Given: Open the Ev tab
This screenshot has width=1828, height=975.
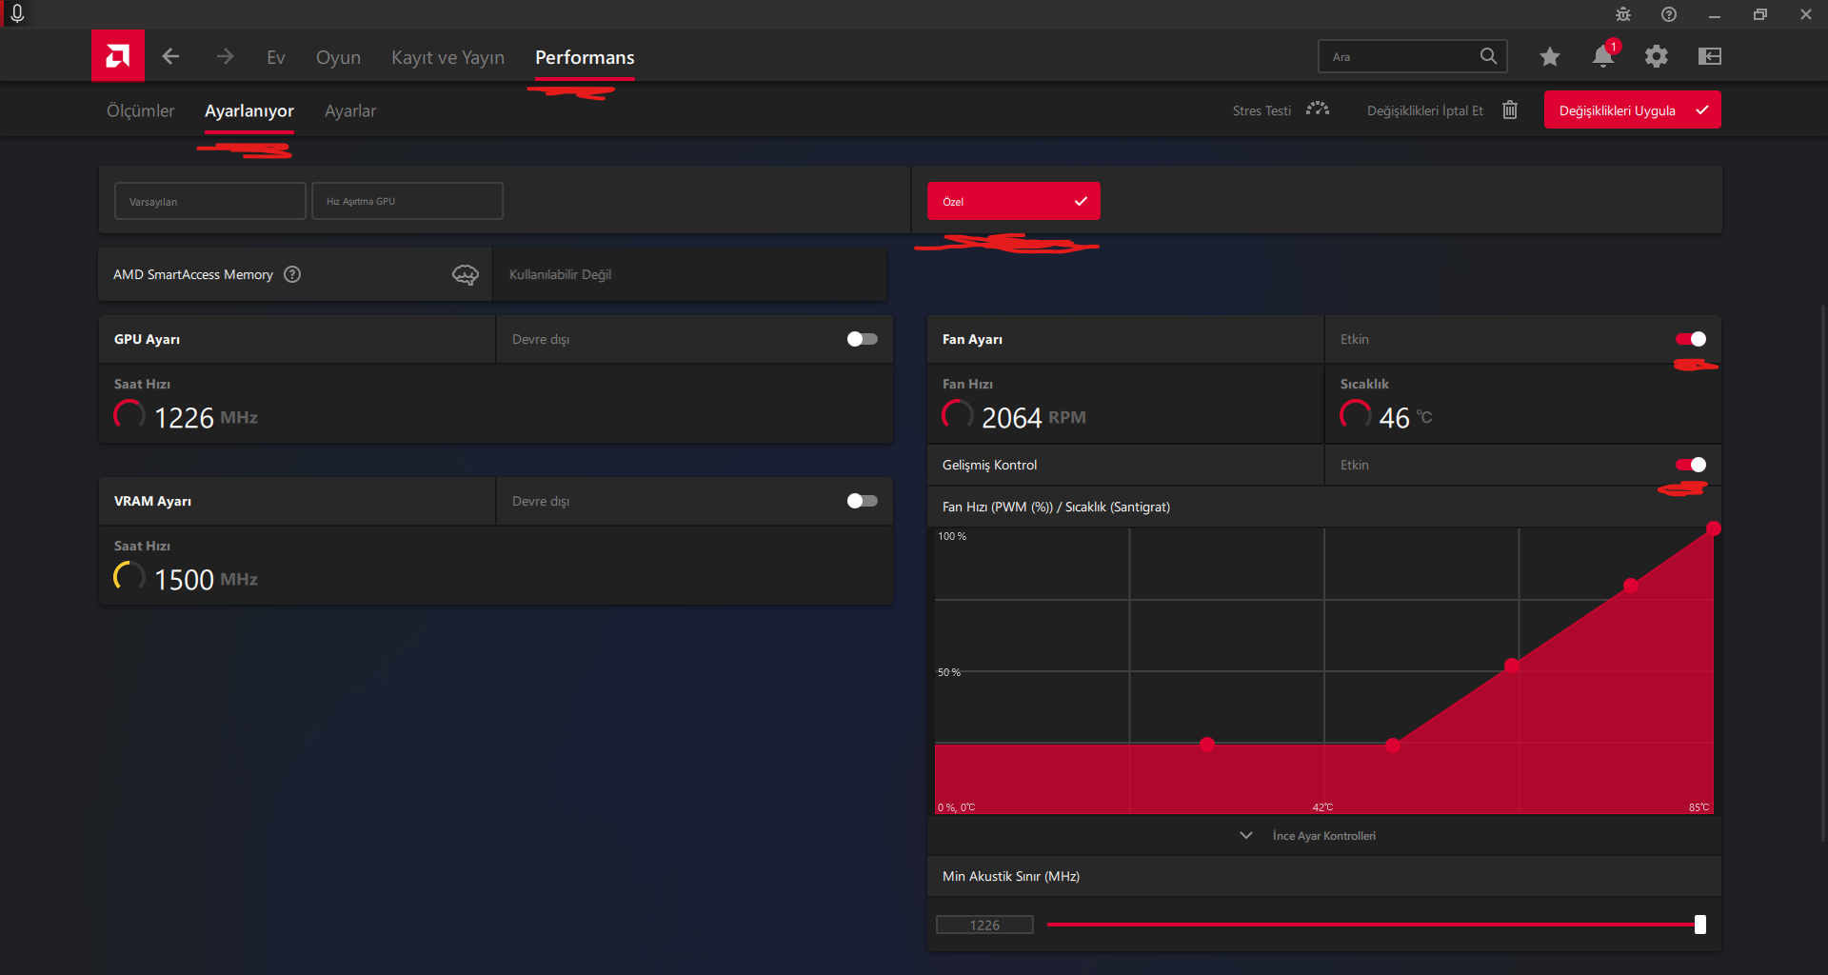Looking at the screenshot, I should click(276, 57).
